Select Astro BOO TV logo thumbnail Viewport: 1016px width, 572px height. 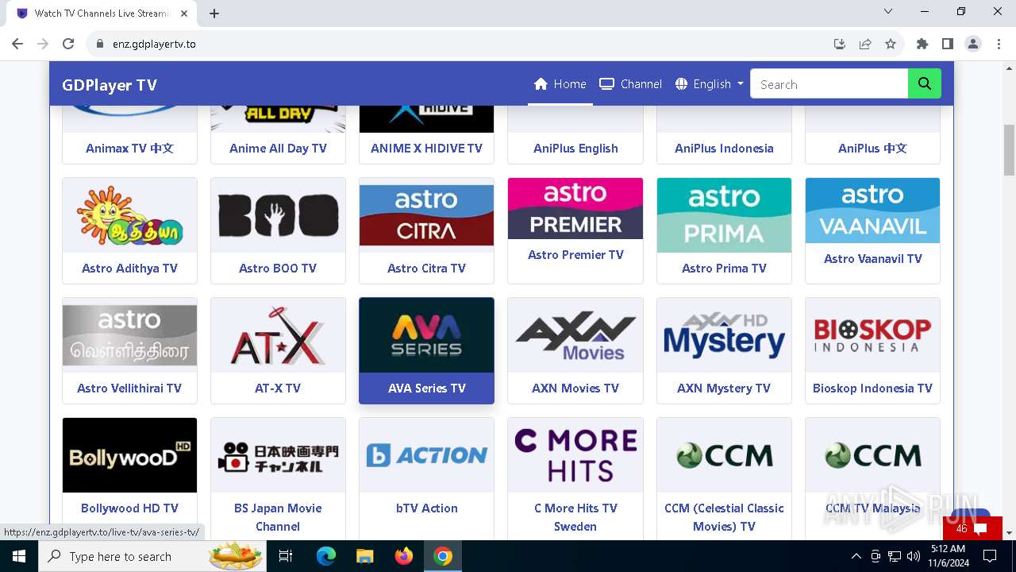click(278, 215)
